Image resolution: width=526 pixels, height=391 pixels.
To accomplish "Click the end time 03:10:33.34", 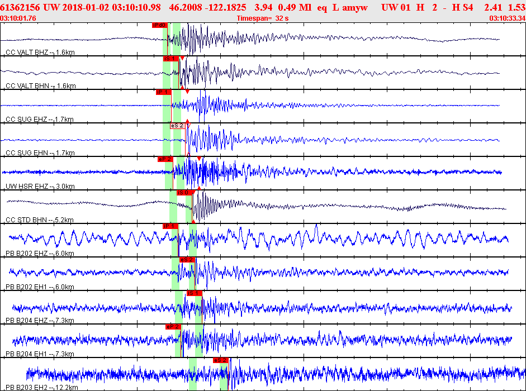I will [508, 18].
